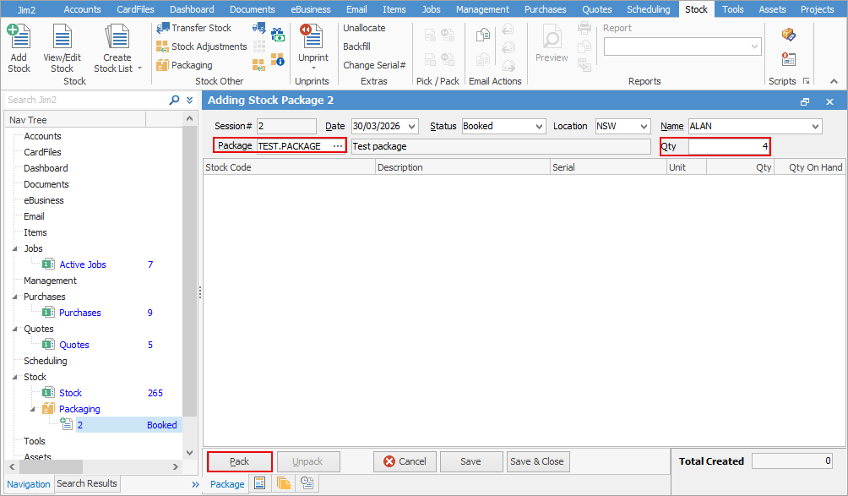Click the orange stacked-pages icon beside Package tab
The width and height of the screenshot is (848, 496).
click(x=283, y=483)
